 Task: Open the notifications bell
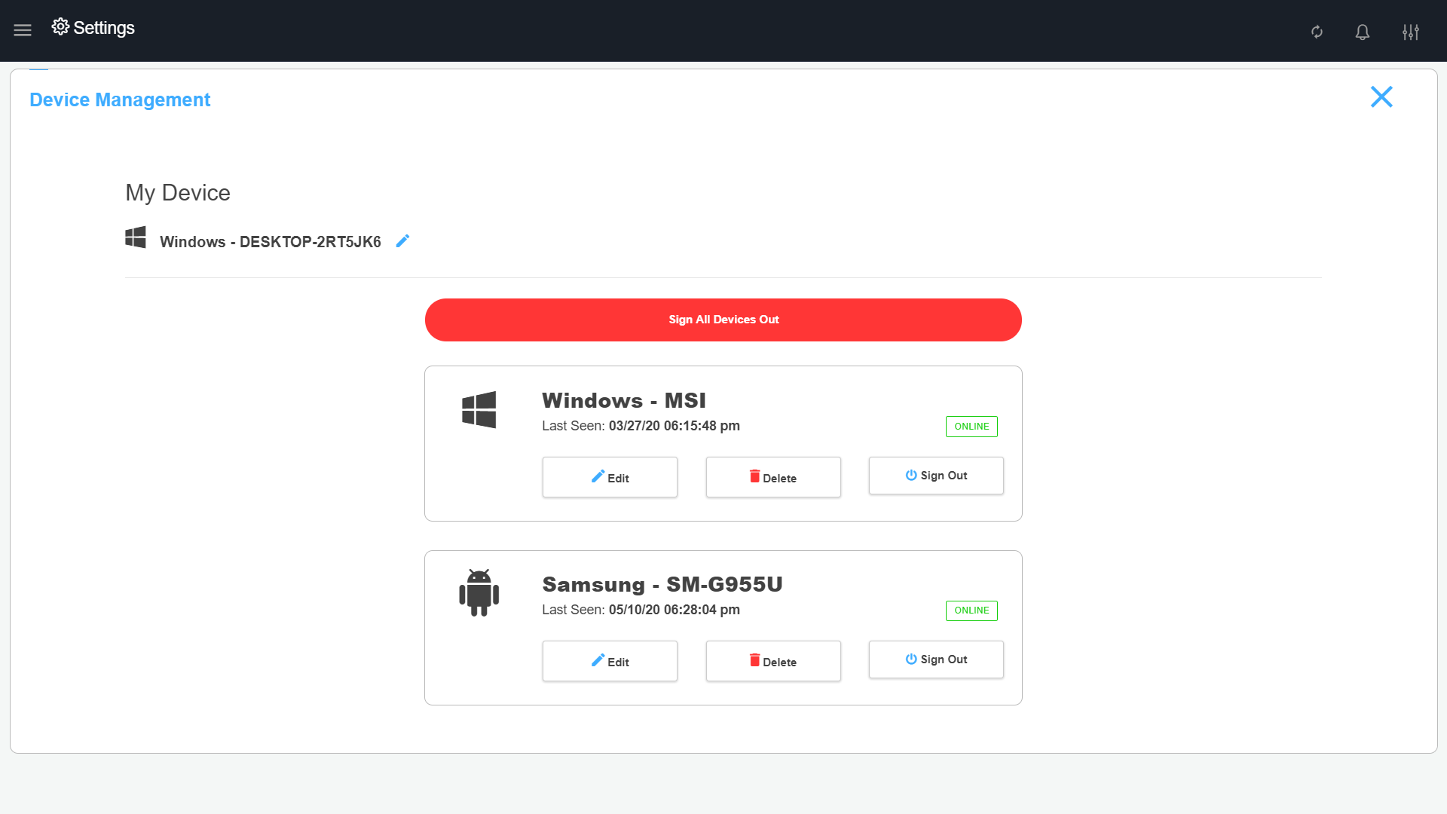click(1362, 32)
